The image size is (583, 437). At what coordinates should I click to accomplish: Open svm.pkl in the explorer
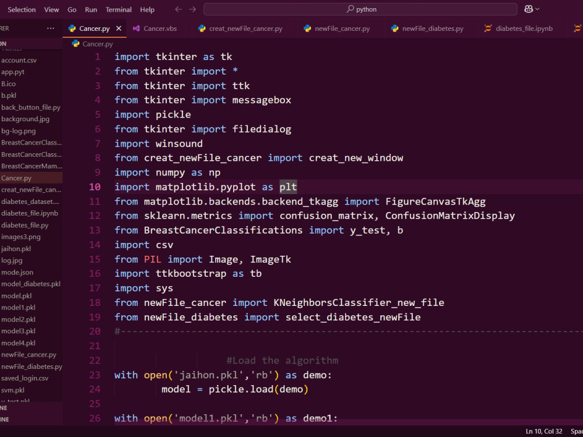pyautogui.click(x=13, y=390)
